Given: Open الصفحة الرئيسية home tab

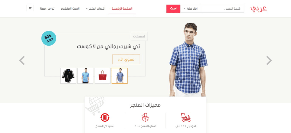Looking at the screenshot, I should pos(122,9).
